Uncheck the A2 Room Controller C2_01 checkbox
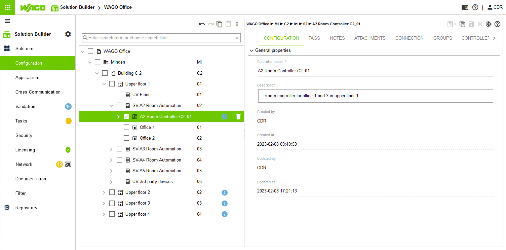 click(126, 117)
